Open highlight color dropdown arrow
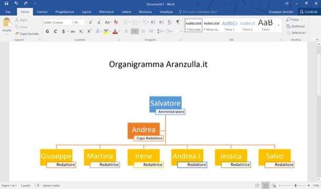Viewport: 321px width, 189px height. click(x=110, y=31)
